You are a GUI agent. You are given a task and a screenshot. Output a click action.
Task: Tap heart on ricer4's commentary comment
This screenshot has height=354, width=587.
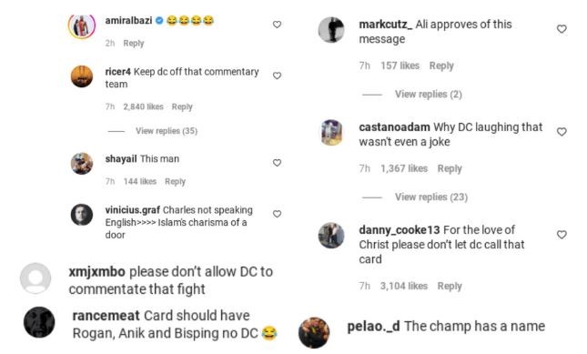277,76
